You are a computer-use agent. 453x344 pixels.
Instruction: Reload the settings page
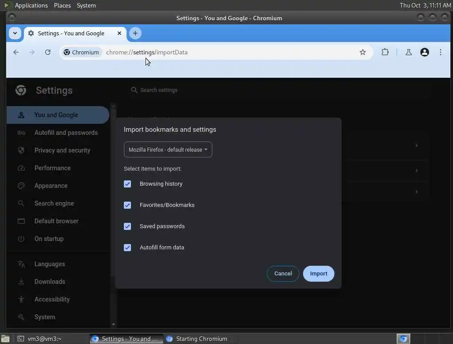point(48,52)
